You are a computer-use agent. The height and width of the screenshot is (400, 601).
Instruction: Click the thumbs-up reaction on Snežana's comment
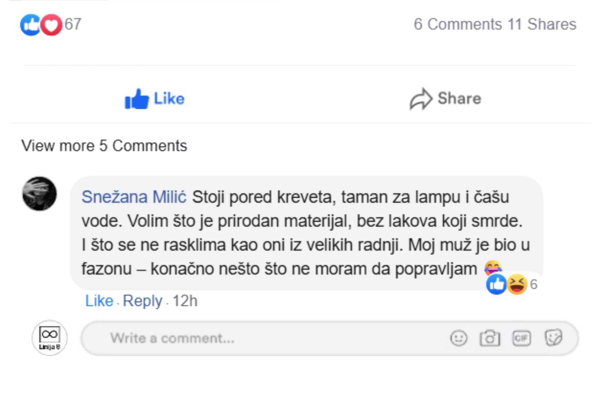click(x=496, y=284)
